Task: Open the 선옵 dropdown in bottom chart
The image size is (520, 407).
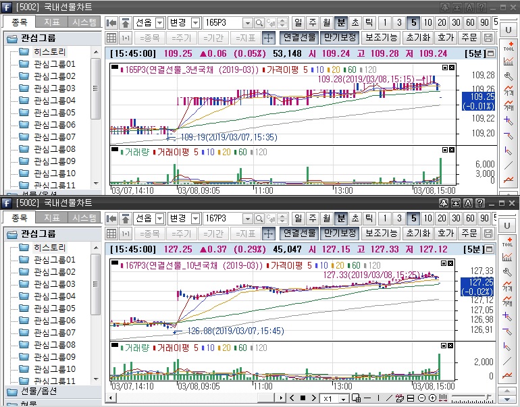Action: 160,219
